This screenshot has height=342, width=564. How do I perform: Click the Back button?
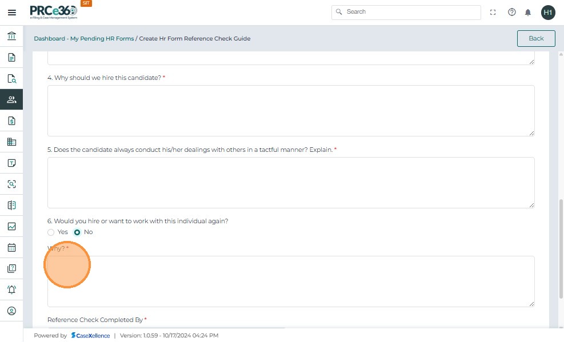point(535,38)
